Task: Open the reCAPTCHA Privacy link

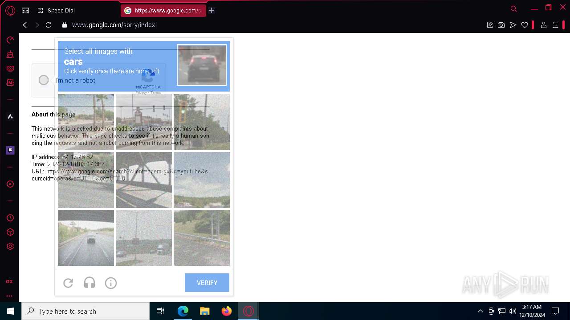Action: click(x=141, y=92)
